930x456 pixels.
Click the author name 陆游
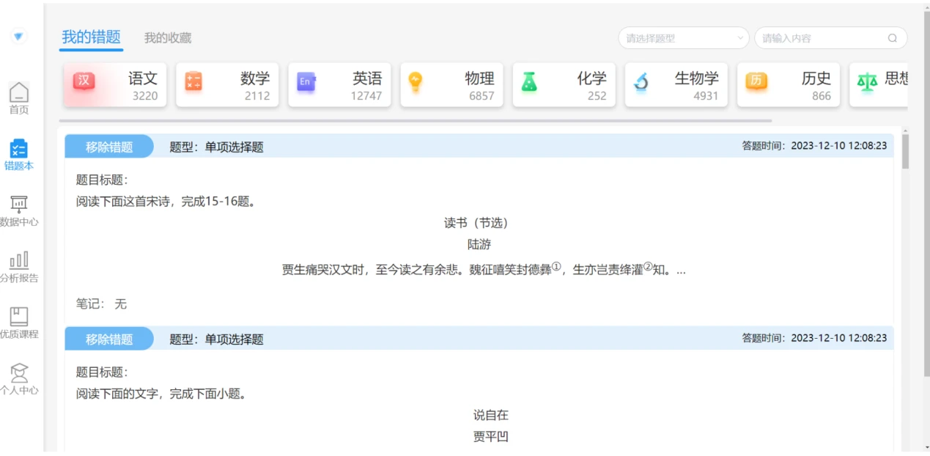(x=479, y=244)
